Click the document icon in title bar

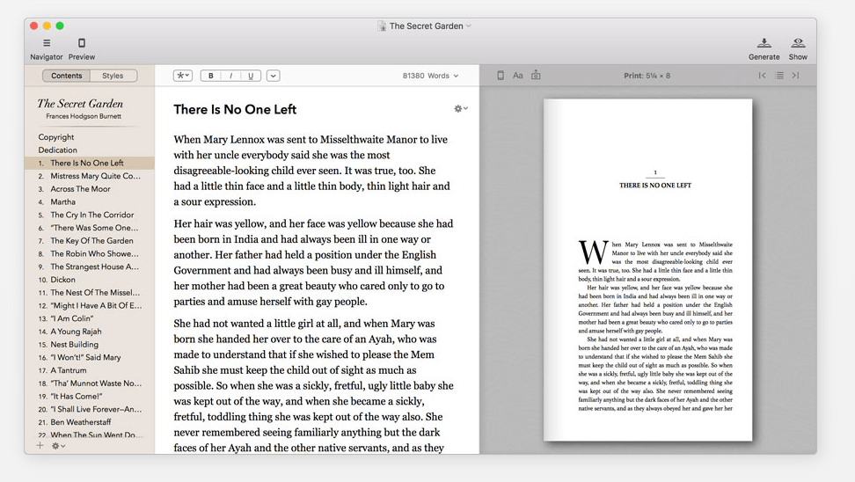[x=382, y=26]
